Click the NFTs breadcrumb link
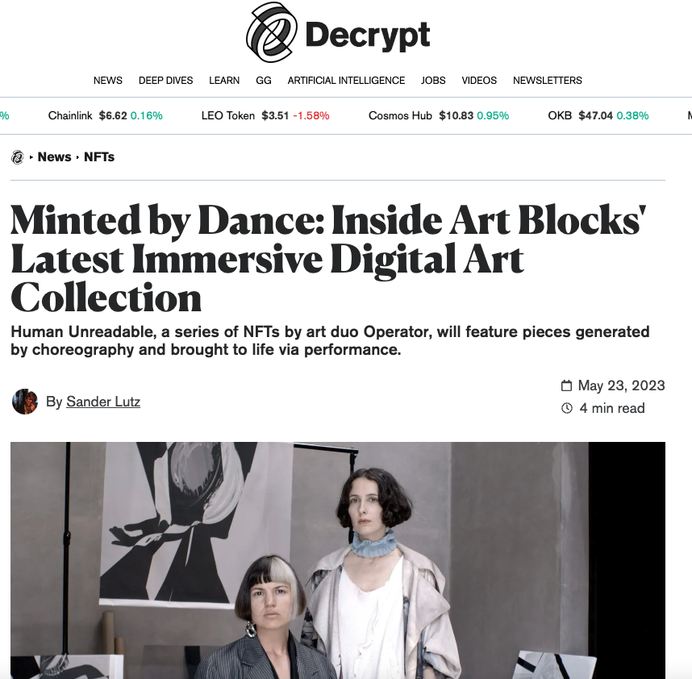 coord(99,157)
